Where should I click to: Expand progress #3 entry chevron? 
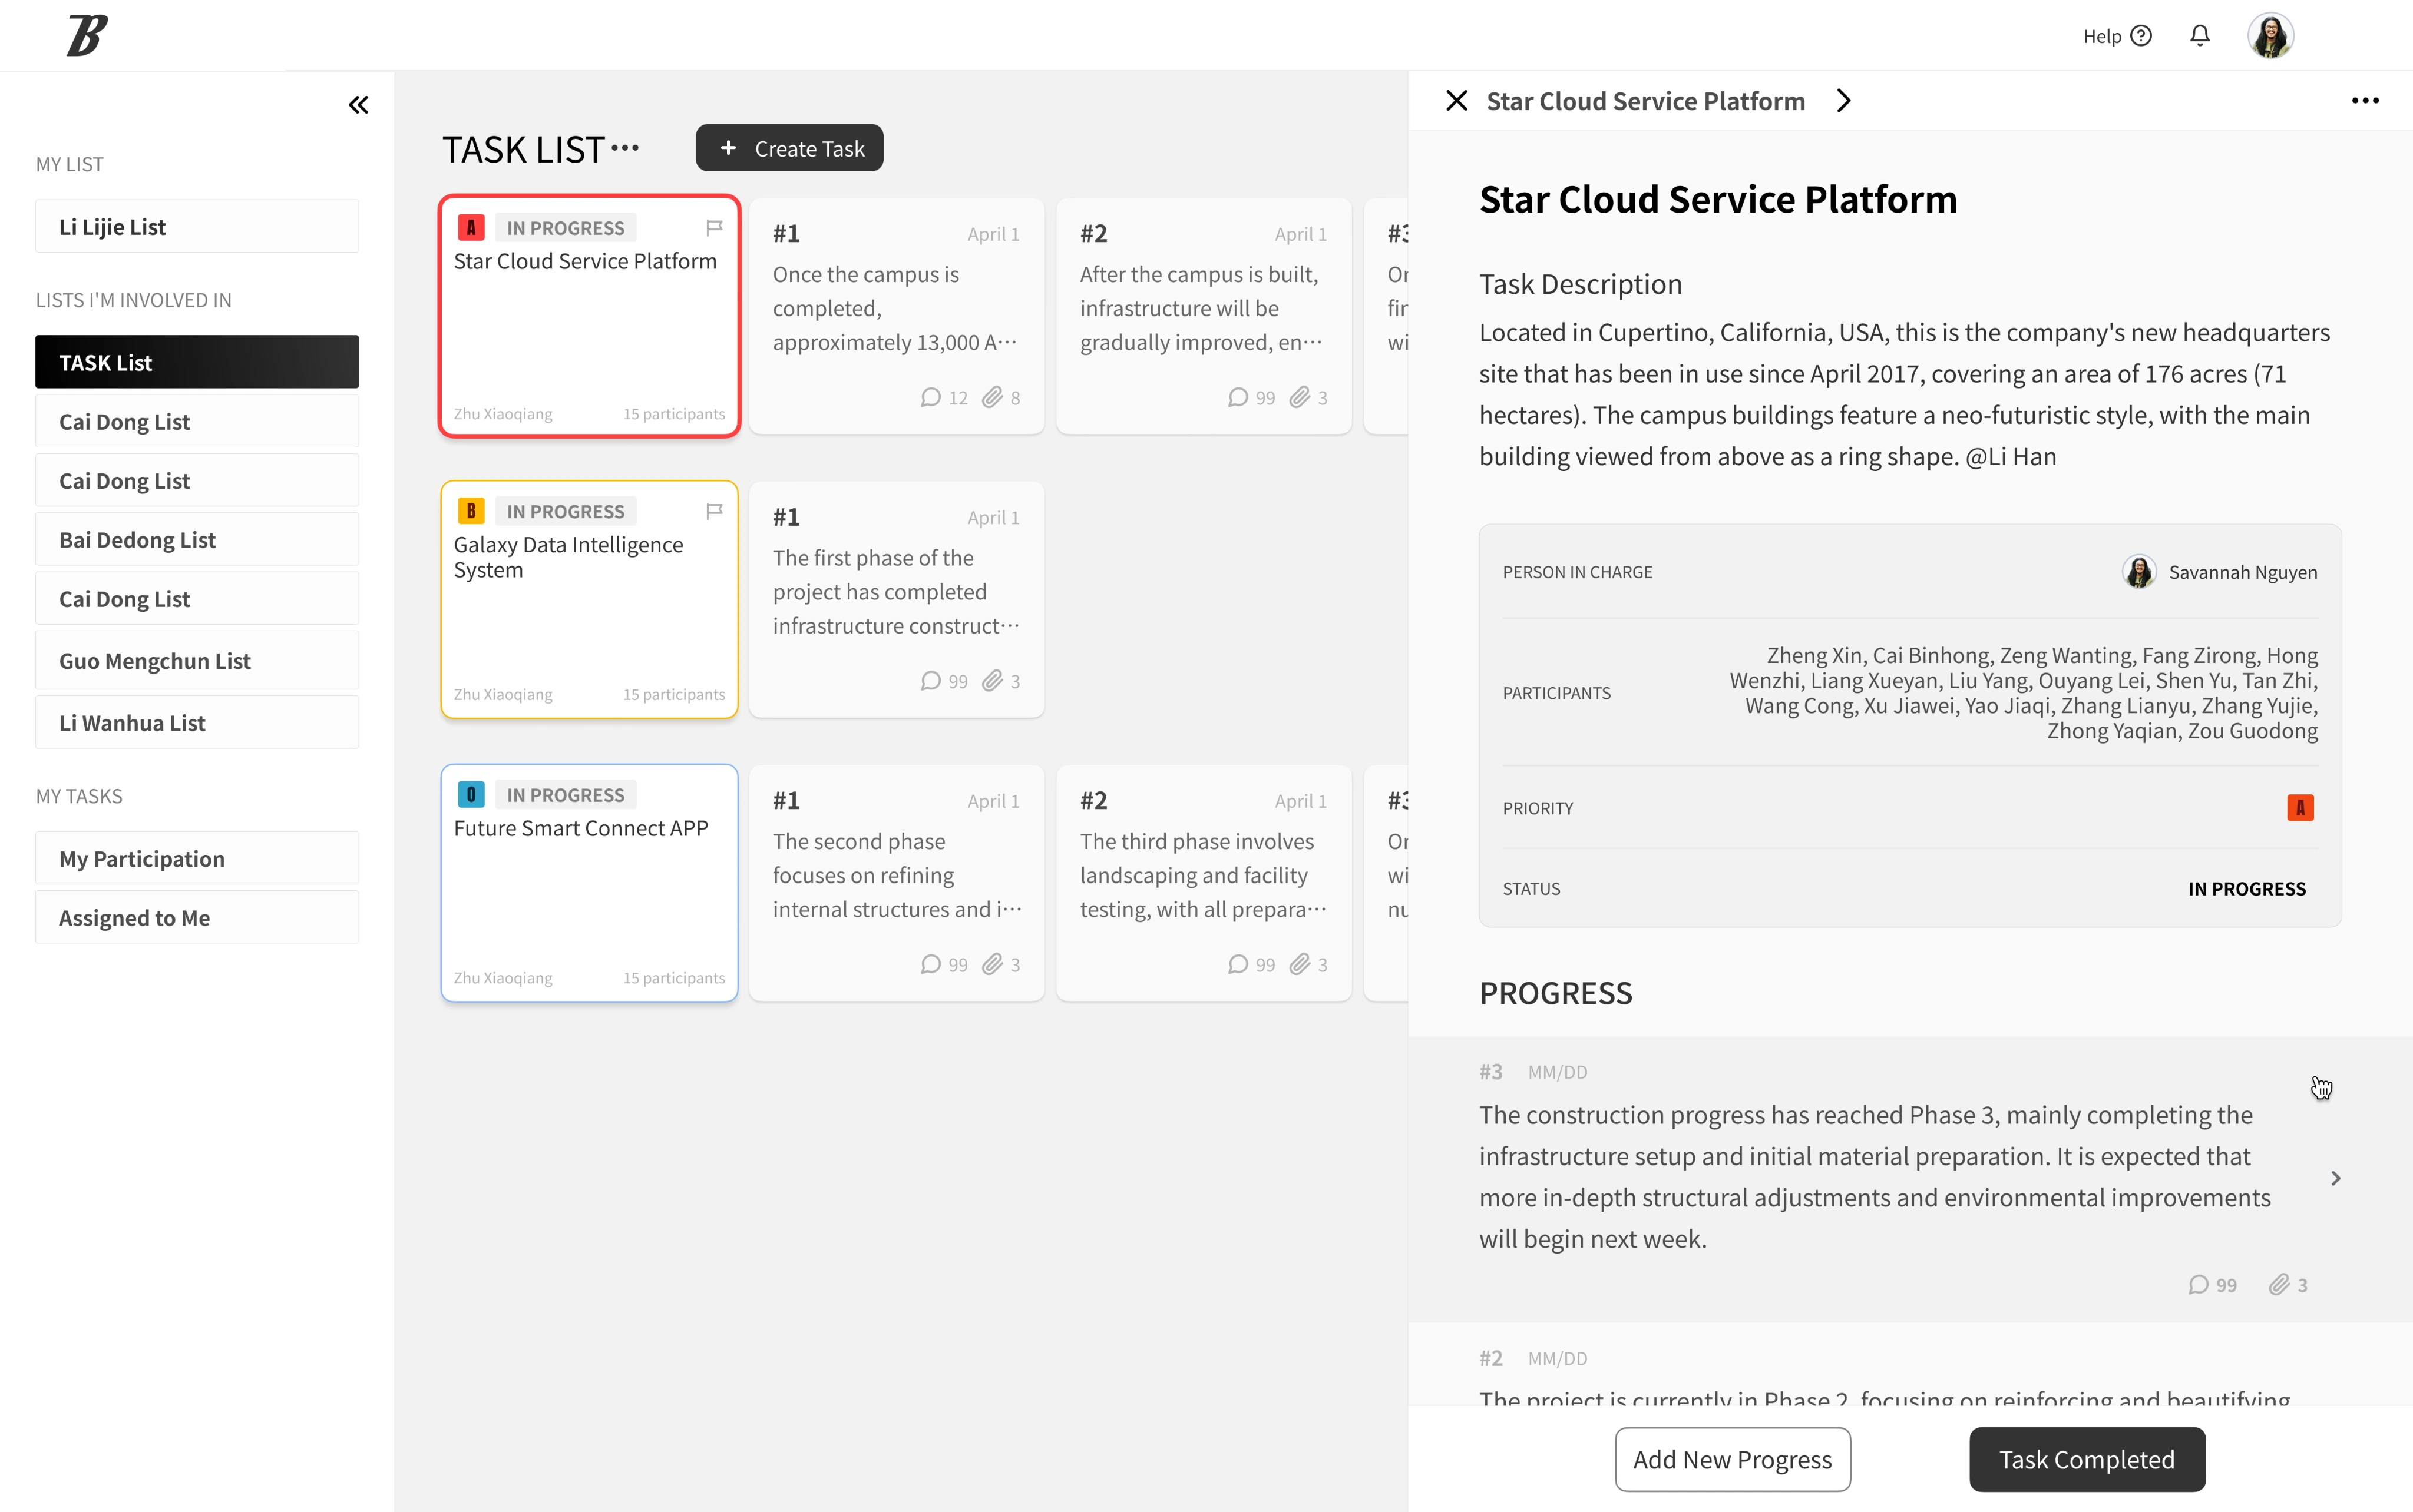(2336, 1179)
